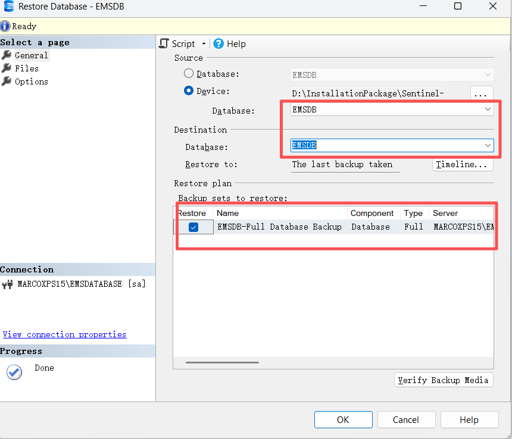Open the Options page
This screenshot has width=512, height=439.
click(31, 81)
